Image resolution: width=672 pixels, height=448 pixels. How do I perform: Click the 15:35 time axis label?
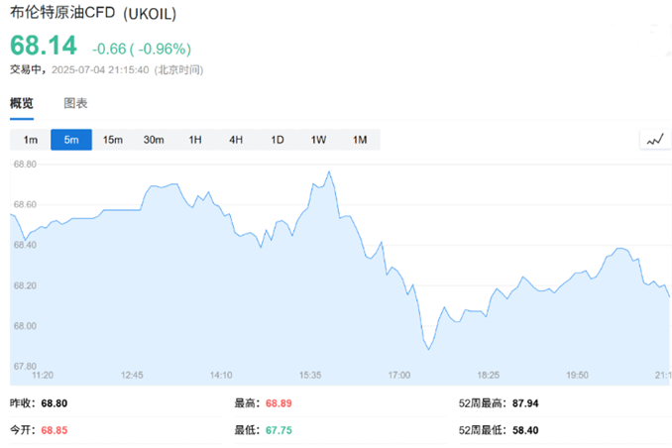pyautogui.click(x=310, y=375)
